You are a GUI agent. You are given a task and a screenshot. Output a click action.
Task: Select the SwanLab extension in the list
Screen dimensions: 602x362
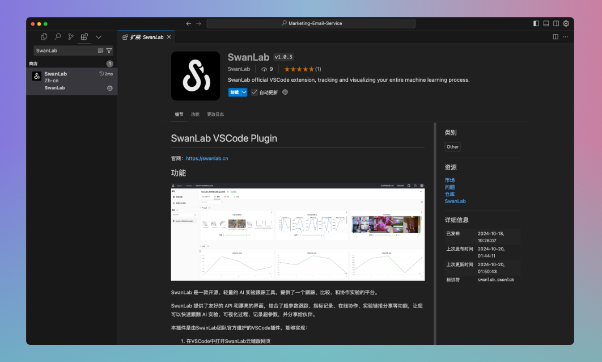tap(72, 81)
